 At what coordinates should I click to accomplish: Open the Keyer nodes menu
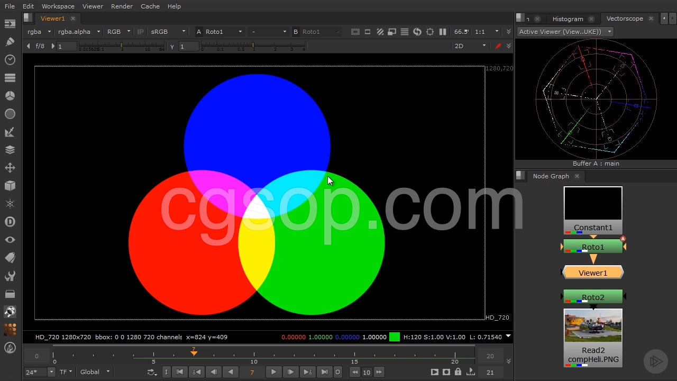(x=10, y=132)
